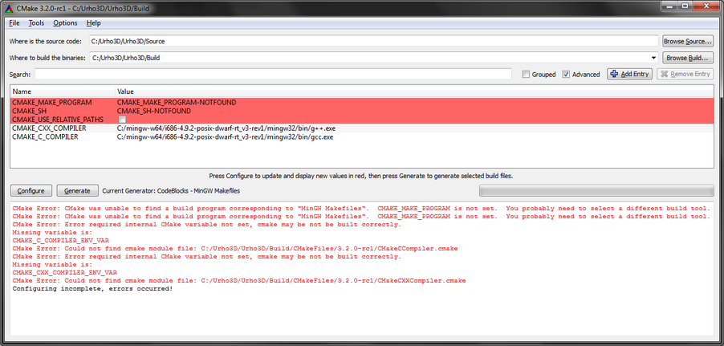
Task: Select the CMAKE_MAKE_PROGRAM entry name
Action: point(51,102)
